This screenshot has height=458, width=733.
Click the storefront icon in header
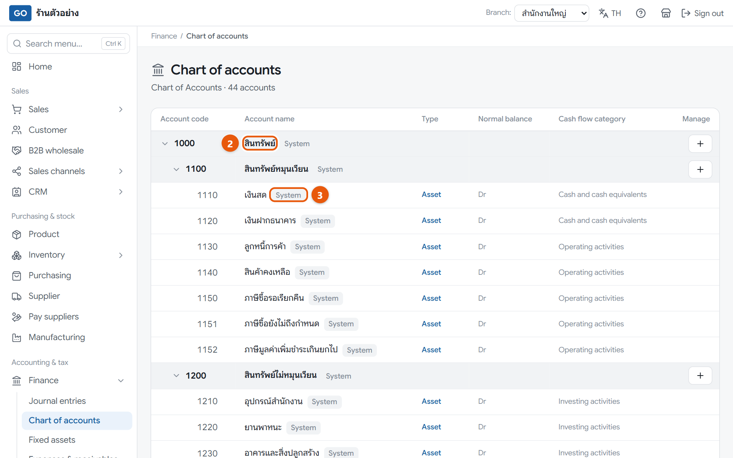(666, 13)
